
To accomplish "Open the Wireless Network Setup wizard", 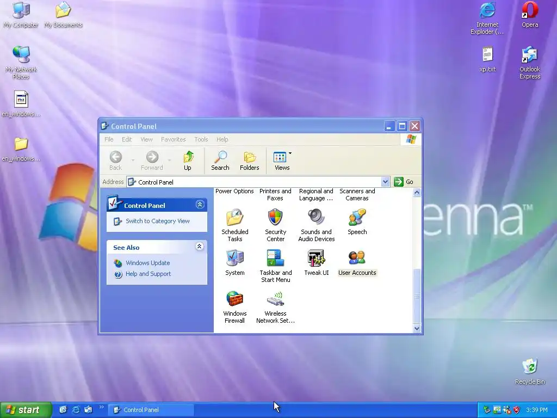I will [x=275, y=307].
